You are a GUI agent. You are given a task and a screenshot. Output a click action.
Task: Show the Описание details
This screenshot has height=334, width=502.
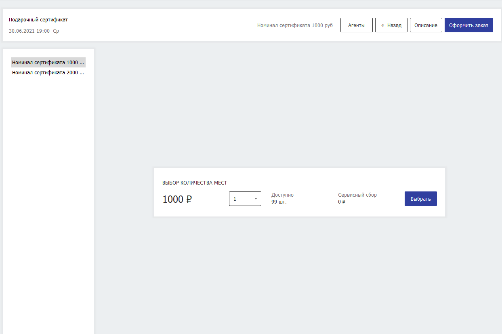point(426,25)
